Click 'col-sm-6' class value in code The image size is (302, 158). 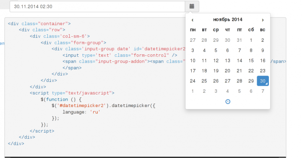73,36
